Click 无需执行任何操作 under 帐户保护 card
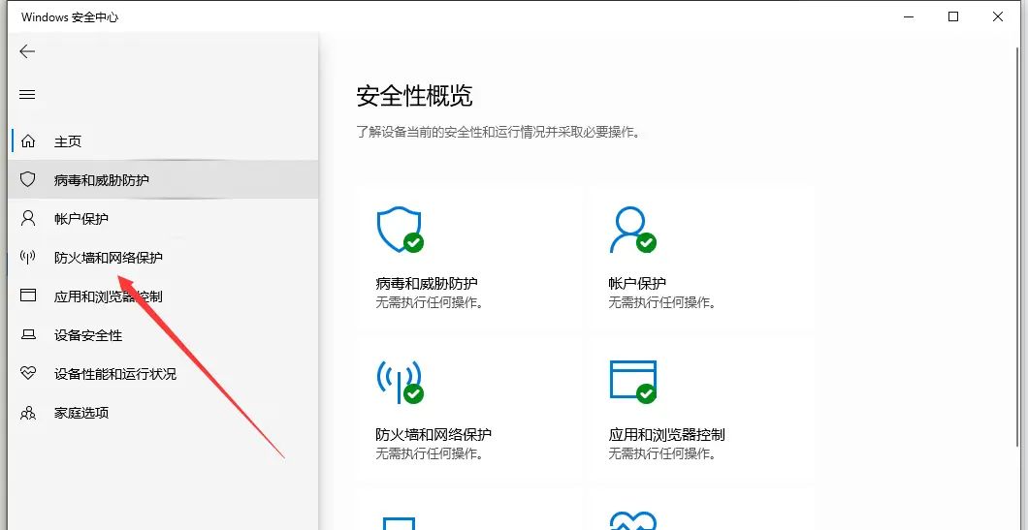 tap(662, 302)
